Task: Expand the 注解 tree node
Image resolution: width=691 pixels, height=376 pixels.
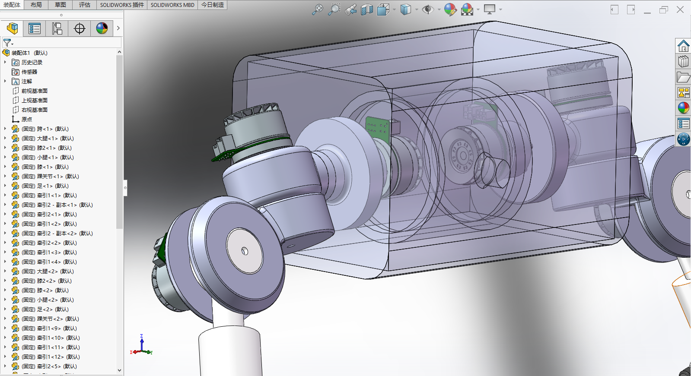Action: [x=5, y=81]
